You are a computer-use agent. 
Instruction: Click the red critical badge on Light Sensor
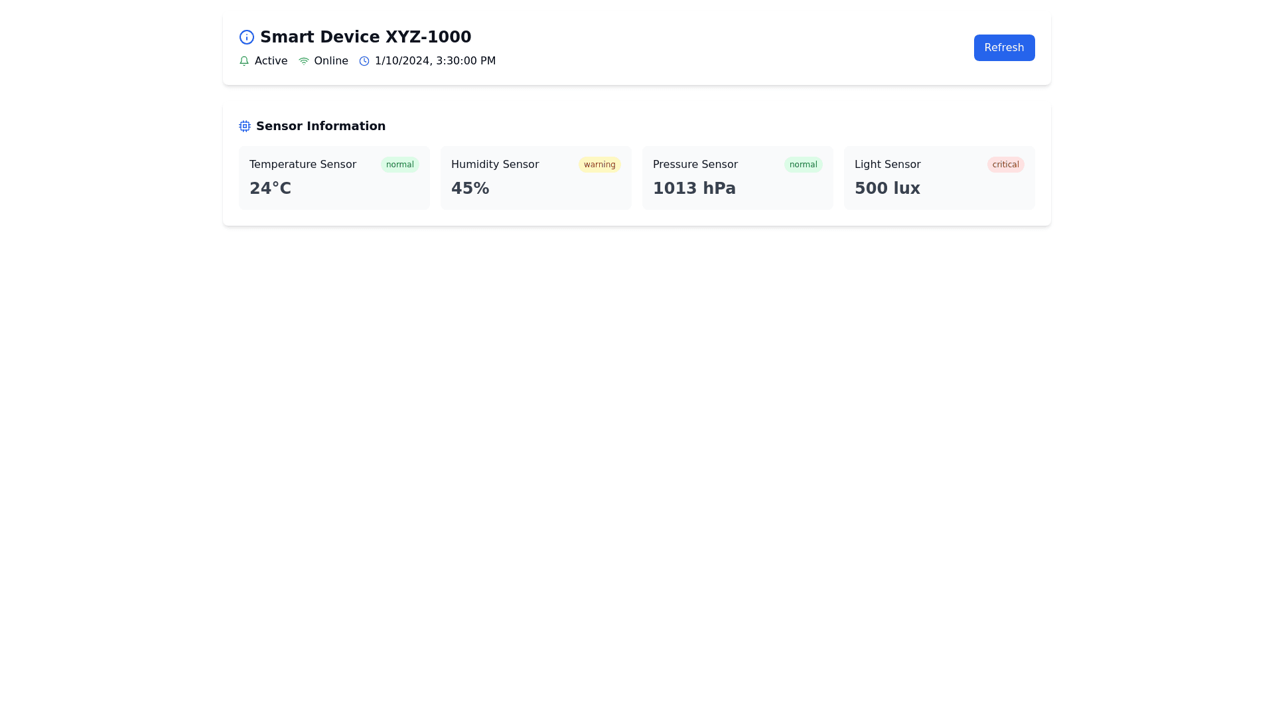pyautogui.click(x=1005, y=165)
